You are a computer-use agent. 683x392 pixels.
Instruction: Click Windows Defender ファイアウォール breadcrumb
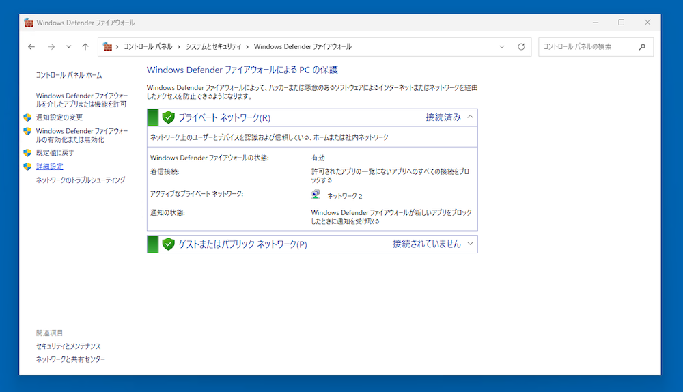click(x=303, y=46)
